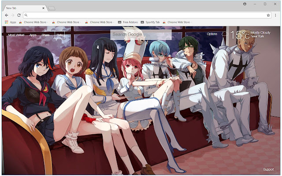Open the Support link
The height and width of the screenshot is (176, 282).
point(268,169)
